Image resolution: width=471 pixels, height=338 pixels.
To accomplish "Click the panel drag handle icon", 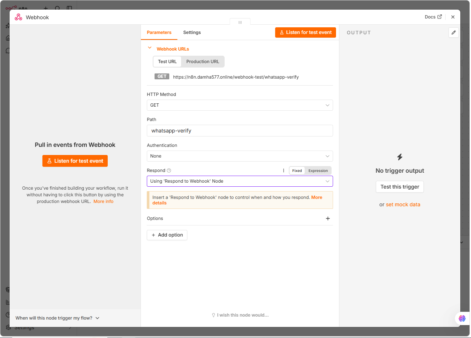I will (240, 22).
